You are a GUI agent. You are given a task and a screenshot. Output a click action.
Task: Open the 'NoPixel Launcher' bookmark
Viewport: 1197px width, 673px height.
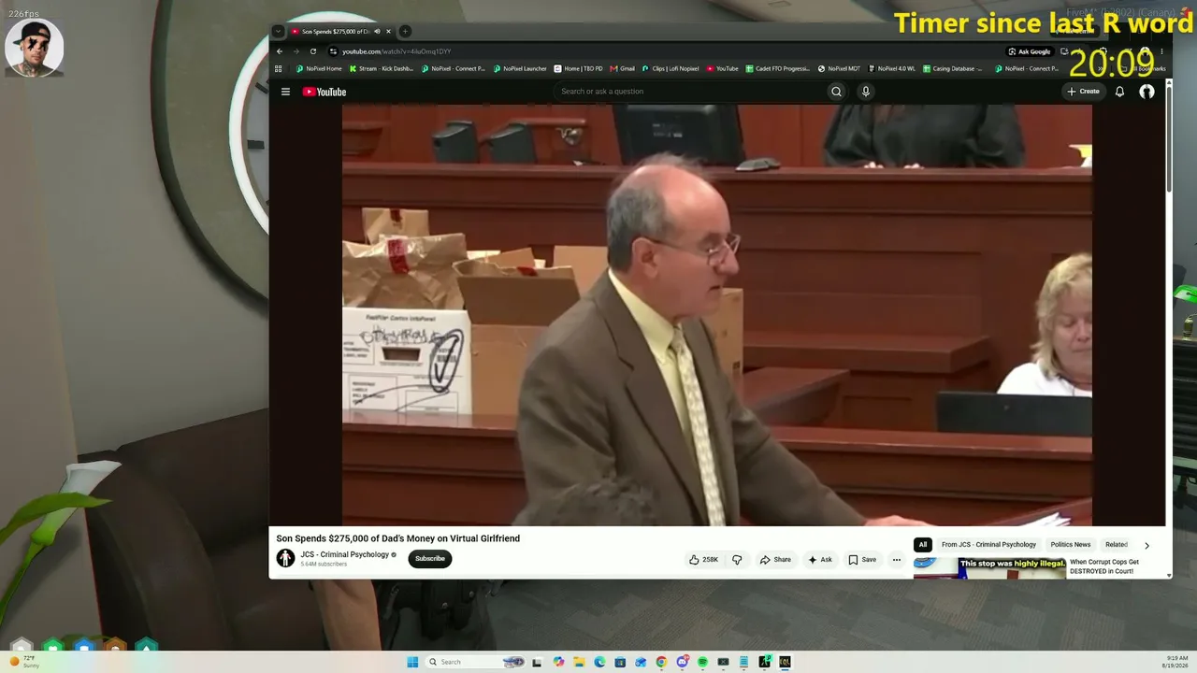tap(520, 68)
